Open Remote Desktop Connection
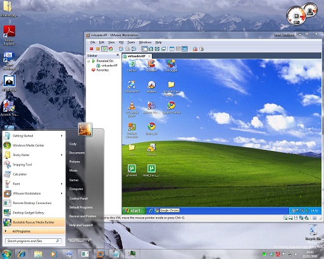This screenshot has width=324, height=259. [34, 203]
